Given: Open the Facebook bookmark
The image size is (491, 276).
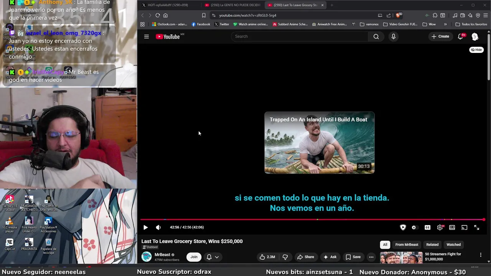Looking at the screenshot, I should click(201, 24).
